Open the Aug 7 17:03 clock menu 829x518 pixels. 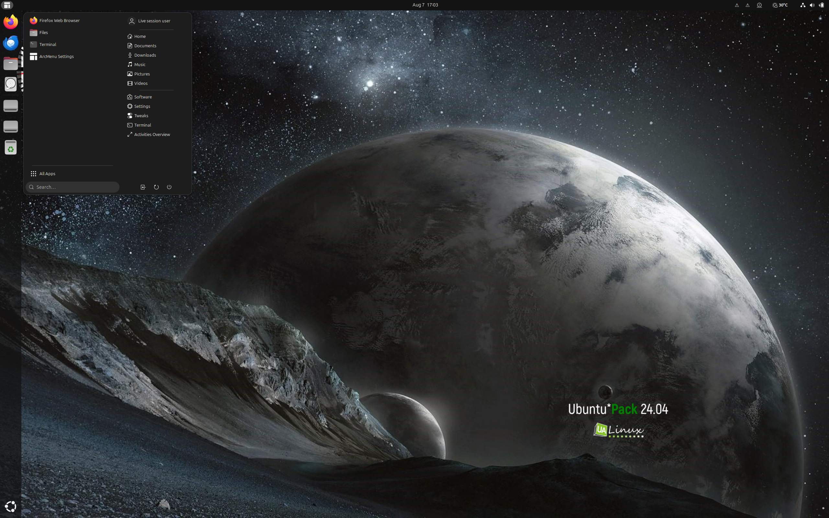tap(425, 5)
